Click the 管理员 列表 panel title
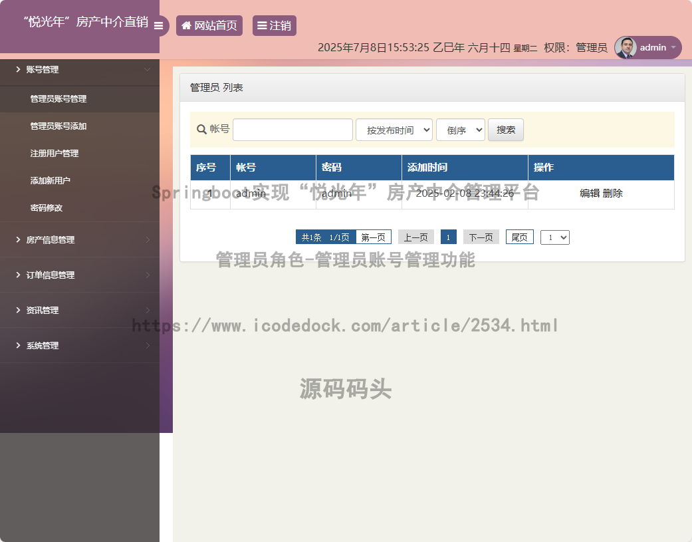 pyautogui.click(x=216, y=88)
